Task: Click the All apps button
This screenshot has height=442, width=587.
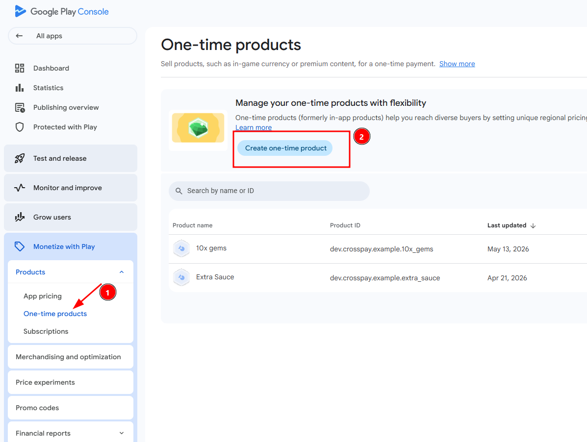Action: pyautogui.click(x=72, y=36)
